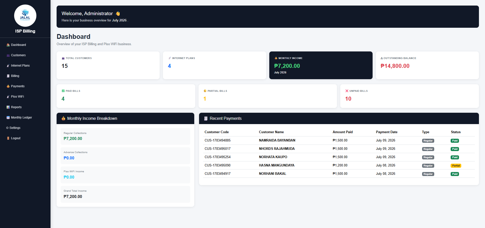Click the Regular type badge for NORHANI BAKAL

428,174
